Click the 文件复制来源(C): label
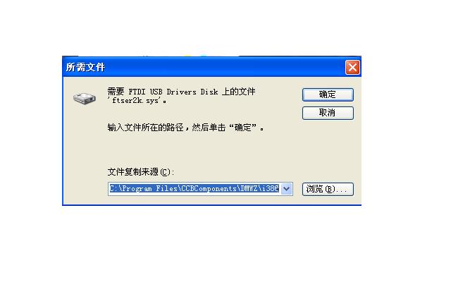Viewport: 451px width, 282px height. [x=141, y=172]
